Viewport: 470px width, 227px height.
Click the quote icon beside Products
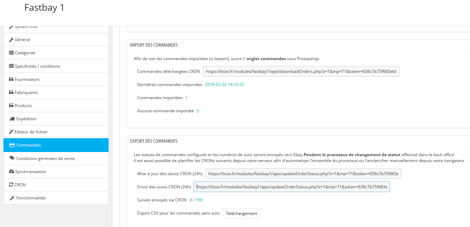click(11, 105)
